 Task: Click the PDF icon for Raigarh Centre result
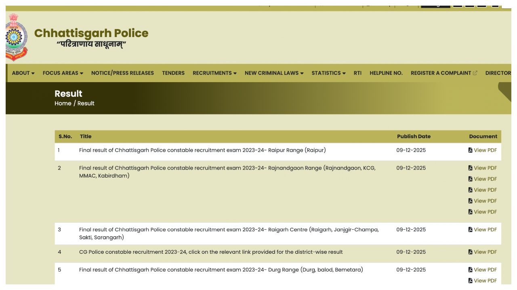[470, 230]
